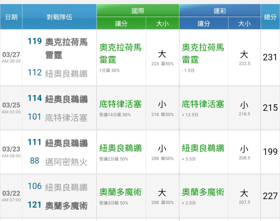The height and width of the screenshot is (221, 280).
Task: Click score 119 for 奧克拉荷馬雷霆
Action: pyautogui.click(x=35, y=41)
